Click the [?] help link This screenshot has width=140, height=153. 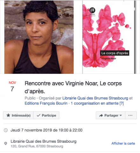122,103
